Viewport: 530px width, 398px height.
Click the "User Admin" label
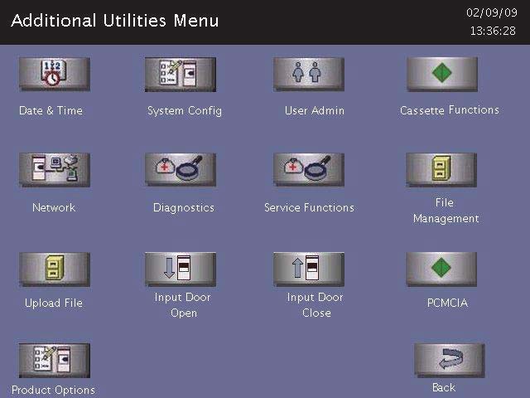[315, 110]
